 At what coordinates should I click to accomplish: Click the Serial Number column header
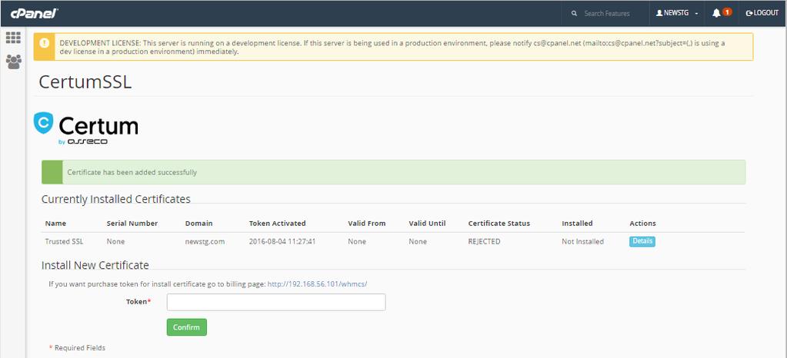pyautogui.click(x=132, y=223)
